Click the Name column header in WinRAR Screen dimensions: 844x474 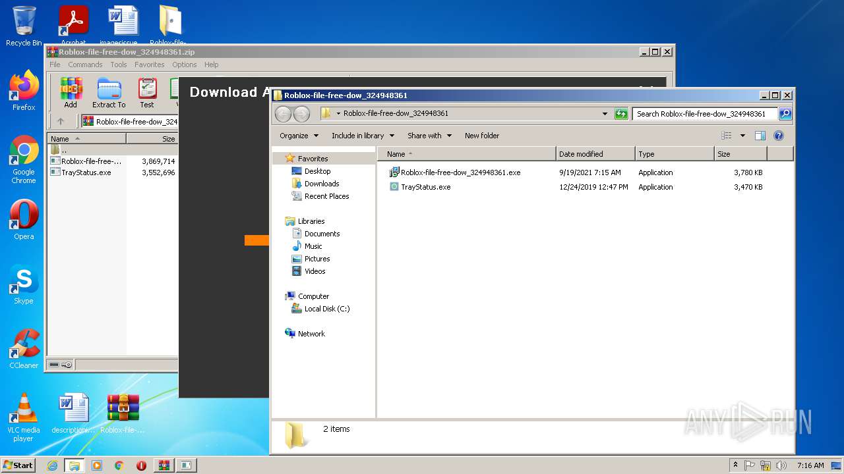[x=87, y=139]
